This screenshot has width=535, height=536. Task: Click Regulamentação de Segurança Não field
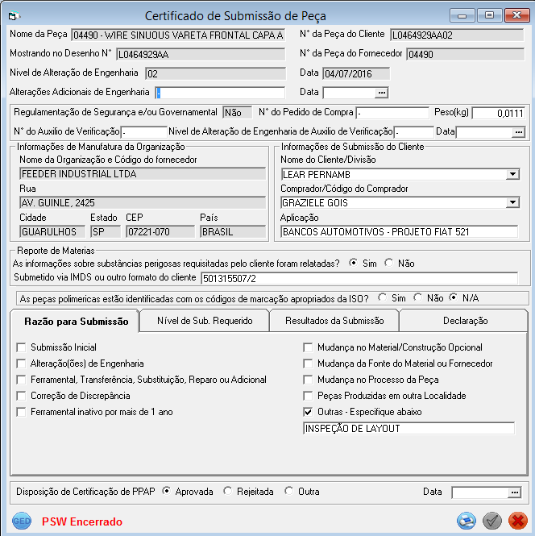tap(237, 113)
